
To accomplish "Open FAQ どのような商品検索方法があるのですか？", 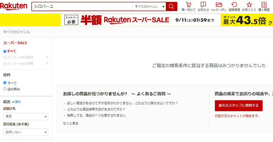I will click(x=96, y=109).
